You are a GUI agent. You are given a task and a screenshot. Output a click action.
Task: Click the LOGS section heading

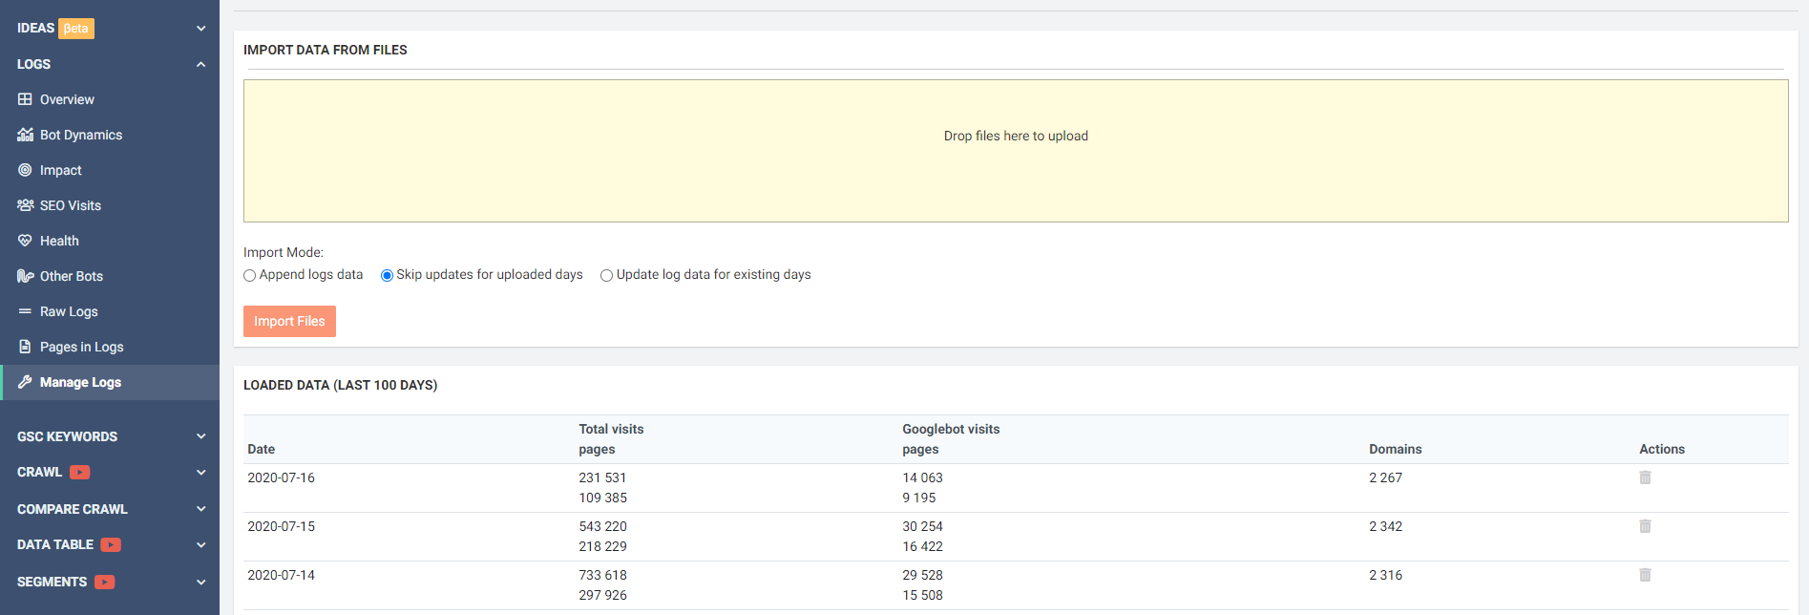[x=33, y=64]
